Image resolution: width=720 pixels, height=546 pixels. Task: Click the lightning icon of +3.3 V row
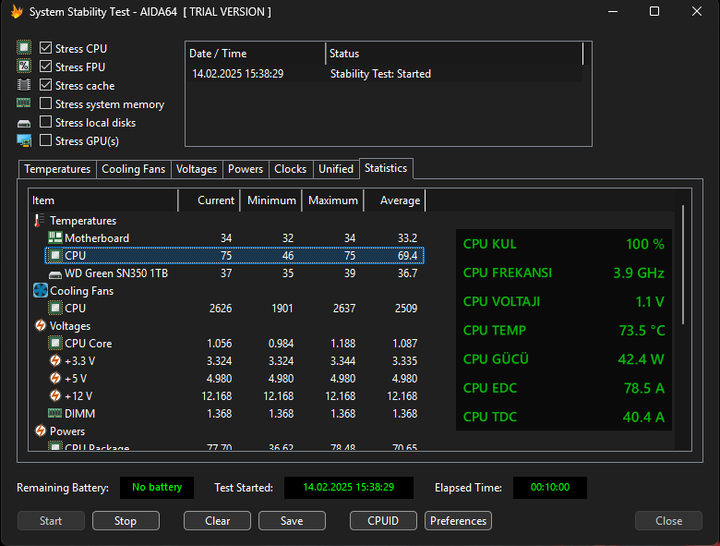[55, 360]
